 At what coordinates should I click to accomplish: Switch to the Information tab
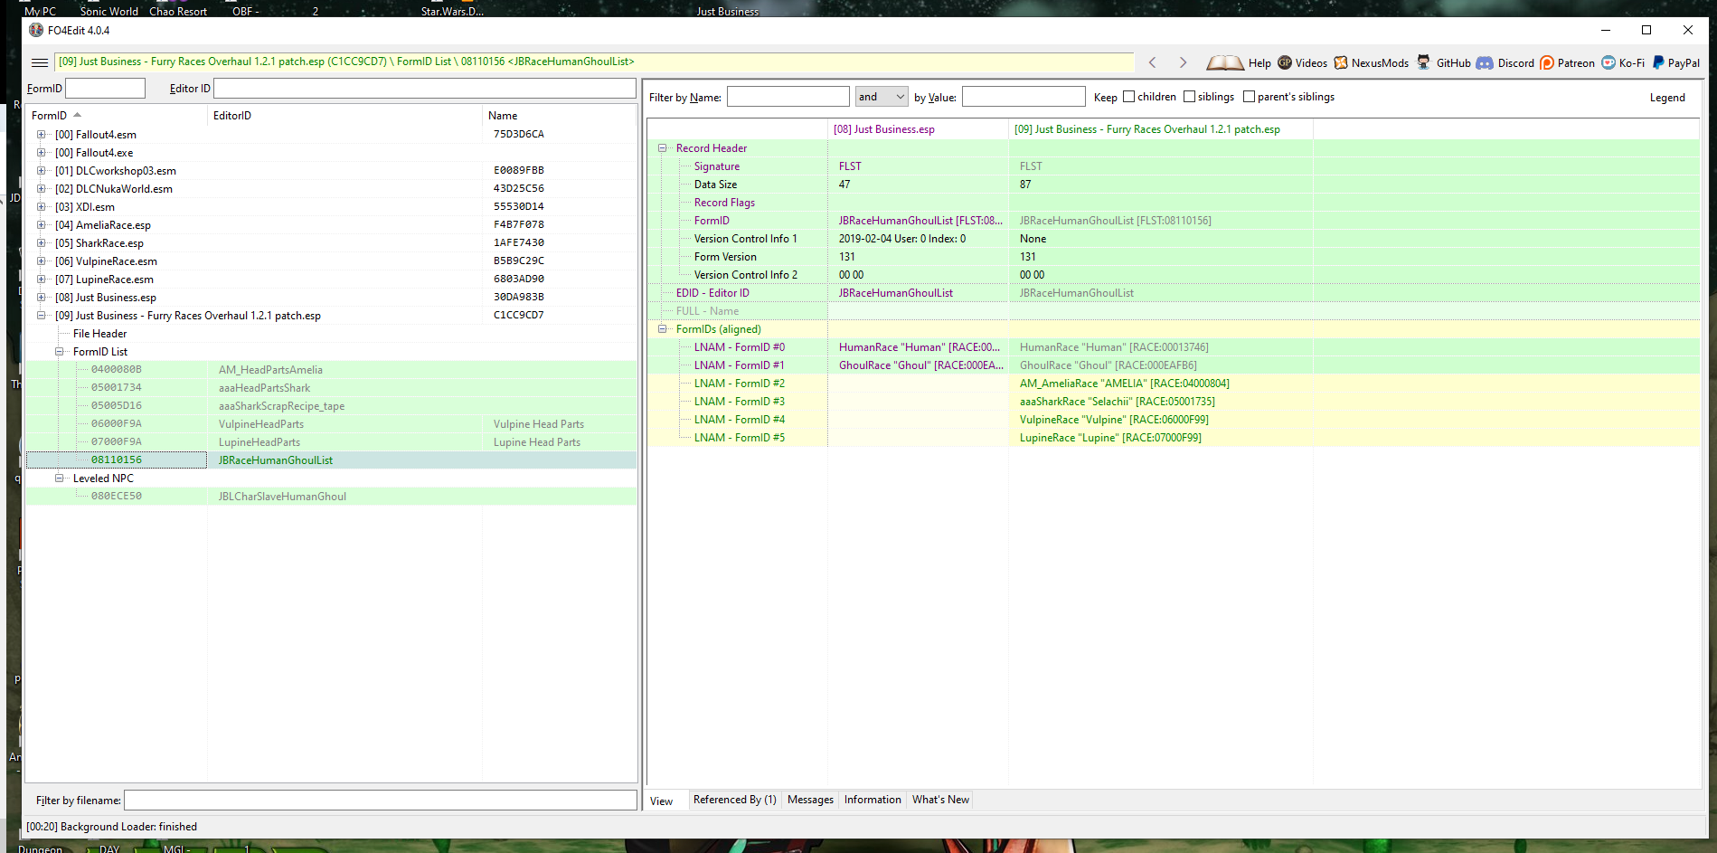[x=873, y=800]
